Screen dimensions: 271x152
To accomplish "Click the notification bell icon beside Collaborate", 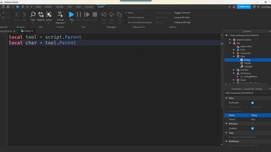I will (234, 7).
